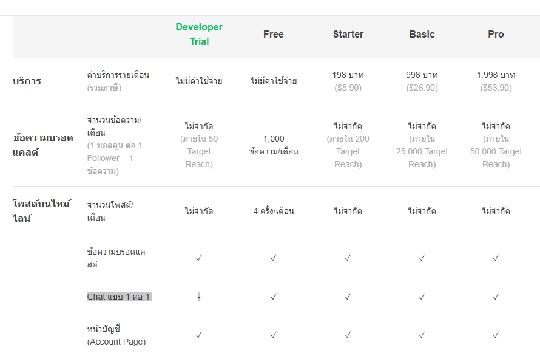Image resolution: width=540 pixels, height=361 pixels.
Task: Click Starter checkmark in ข้อความบรอดแคสต์ row
Action: (348, 258)
